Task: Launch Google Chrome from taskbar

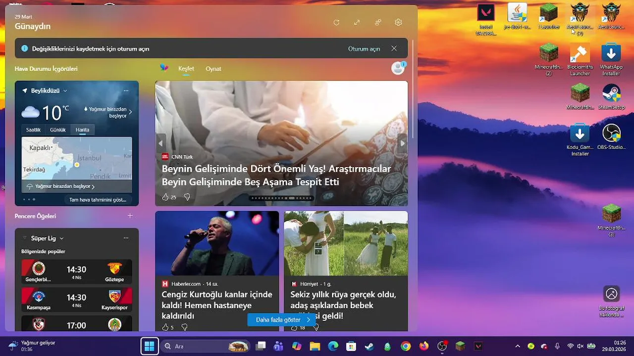Action: [x=406, y=346]
